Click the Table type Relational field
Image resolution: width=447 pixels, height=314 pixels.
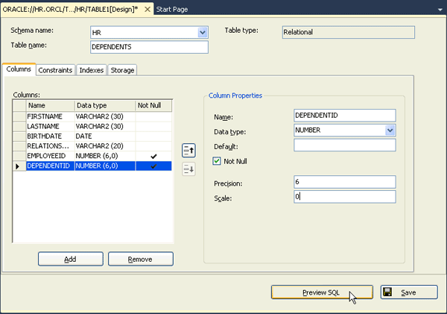(x=349, y=32)
